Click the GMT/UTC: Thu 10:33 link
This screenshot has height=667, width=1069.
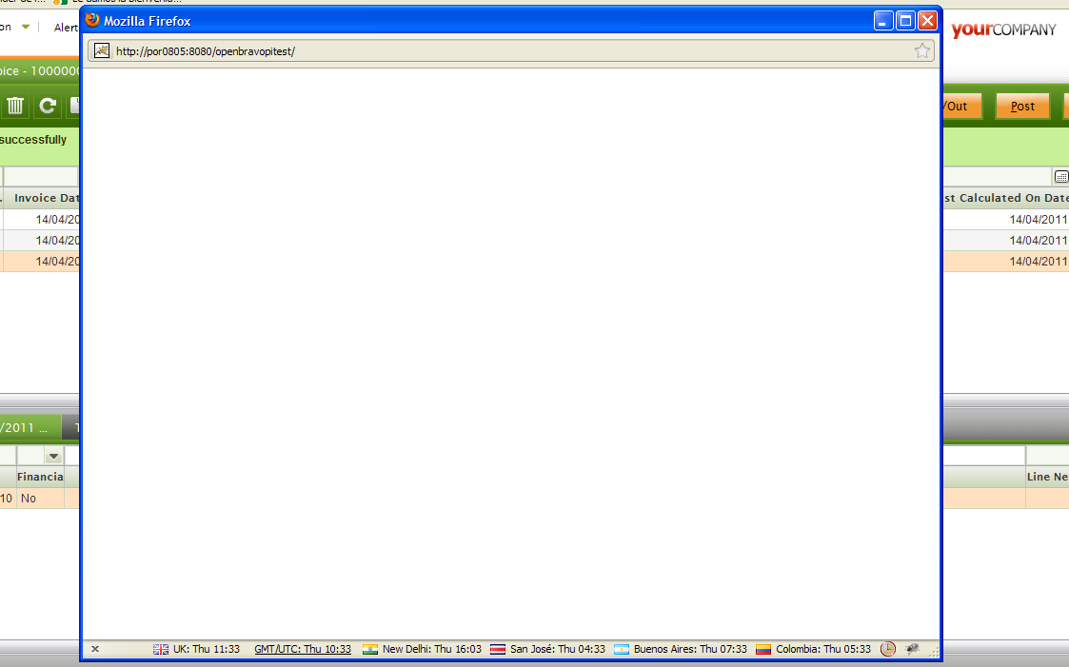(x=303, y=649)
